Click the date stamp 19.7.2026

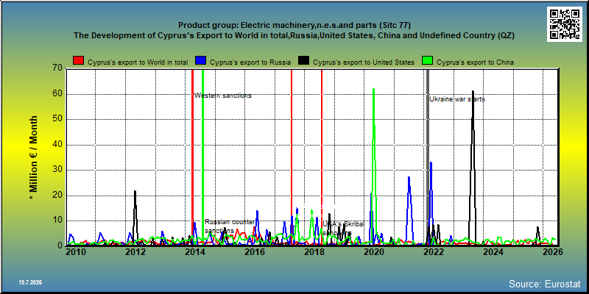(30, 282)
